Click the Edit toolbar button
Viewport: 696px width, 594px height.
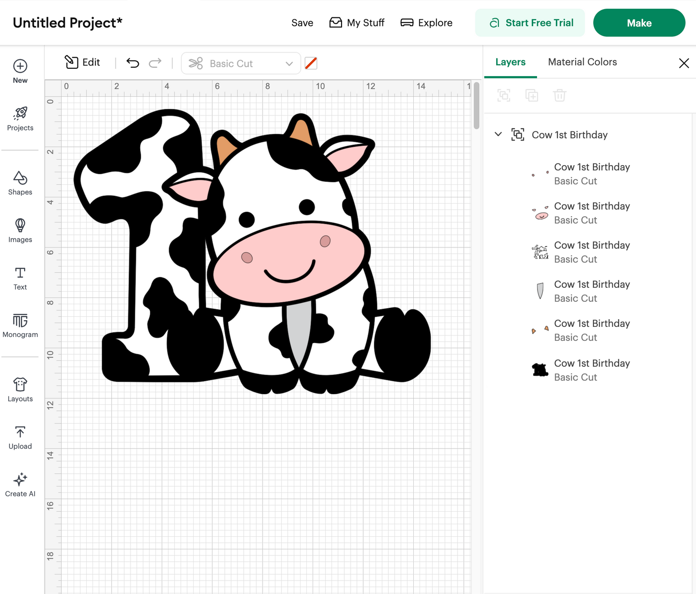coord(82,62)
